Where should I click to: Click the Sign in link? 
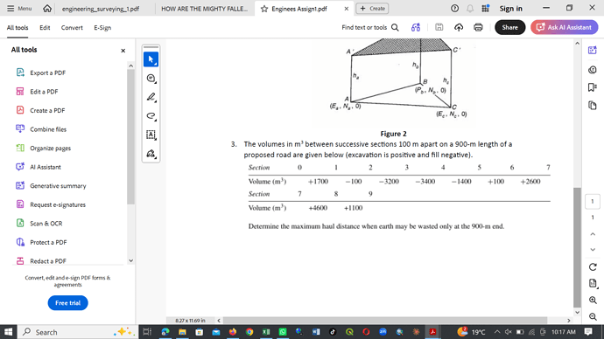(511, 9)
